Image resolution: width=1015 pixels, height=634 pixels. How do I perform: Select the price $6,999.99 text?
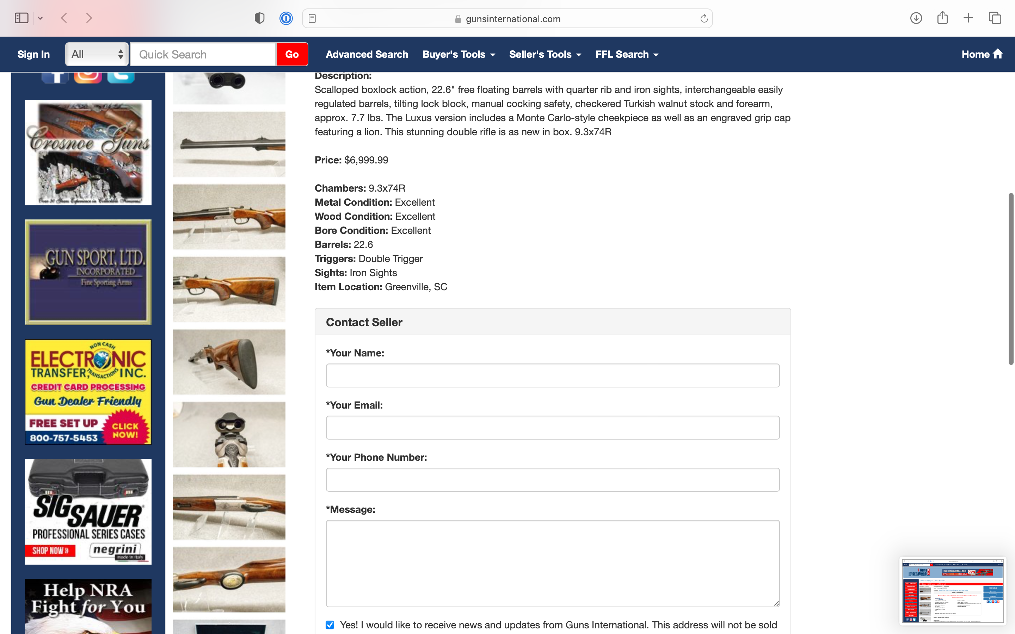pos(366,160)
